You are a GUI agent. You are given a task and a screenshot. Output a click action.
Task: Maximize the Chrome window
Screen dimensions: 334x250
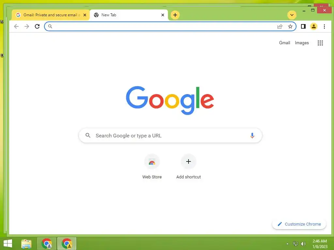[313, 10]
